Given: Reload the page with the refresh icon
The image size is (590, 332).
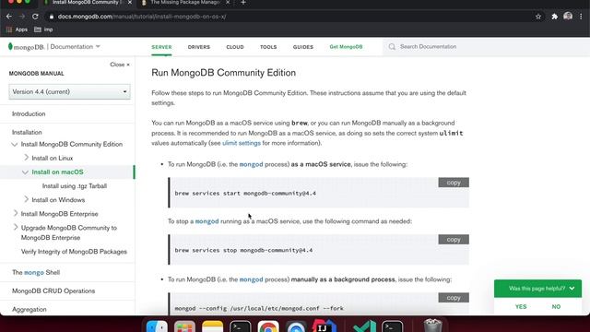Looking at the screenshot, I should [35, 17].
